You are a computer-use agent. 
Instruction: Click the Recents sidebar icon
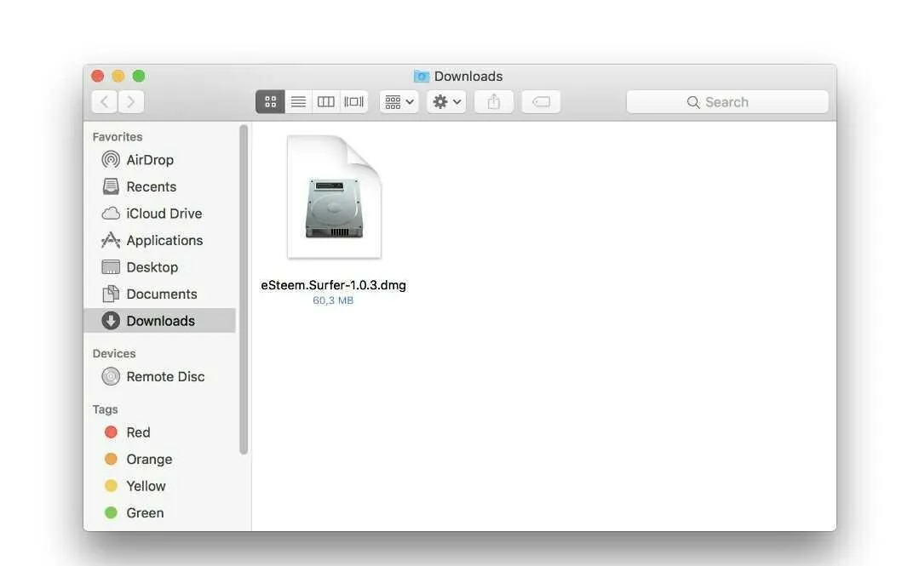tap(110, 186)
